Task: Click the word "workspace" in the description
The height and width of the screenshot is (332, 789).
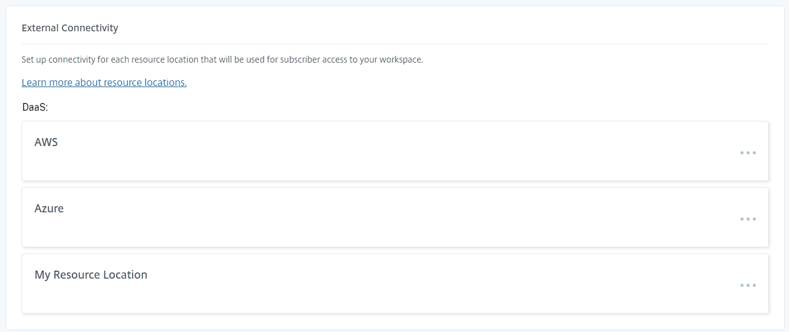Action: tap(401, 60)
